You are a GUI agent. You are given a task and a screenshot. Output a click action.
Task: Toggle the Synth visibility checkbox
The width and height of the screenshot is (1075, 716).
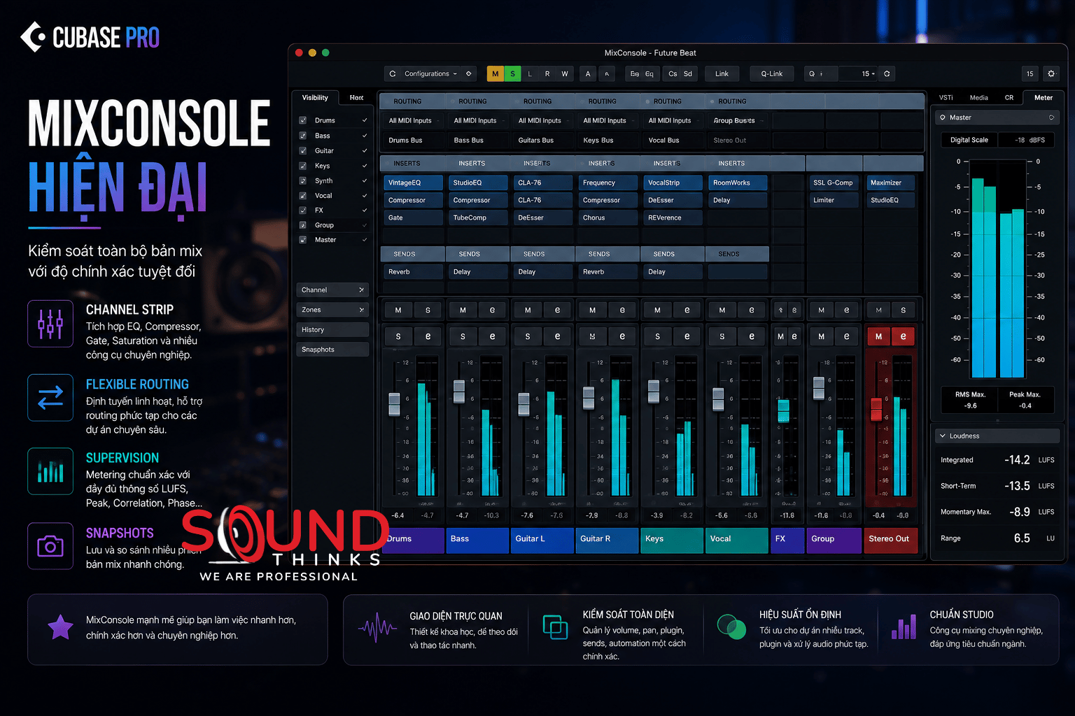(x=303, y=180)
